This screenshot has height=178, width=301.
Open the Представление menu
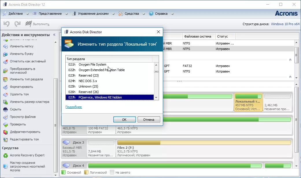point(50,14)
